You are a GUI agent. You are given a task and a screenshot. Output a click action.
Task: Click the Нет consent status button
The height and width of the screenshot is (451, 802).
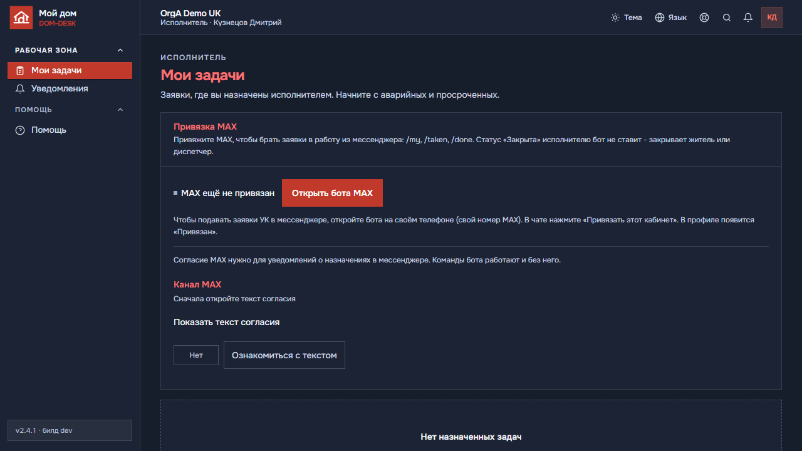(x=196, y=355)
